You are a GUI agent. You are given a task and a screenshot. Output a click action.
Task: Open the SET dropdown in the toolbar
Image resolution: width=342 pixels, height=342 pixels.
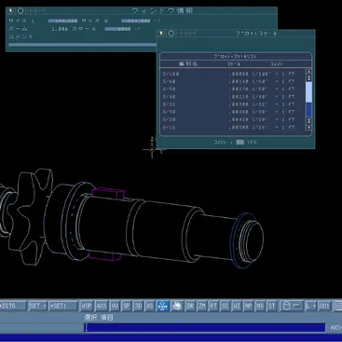pyautogui.click(x=37, y=306)
